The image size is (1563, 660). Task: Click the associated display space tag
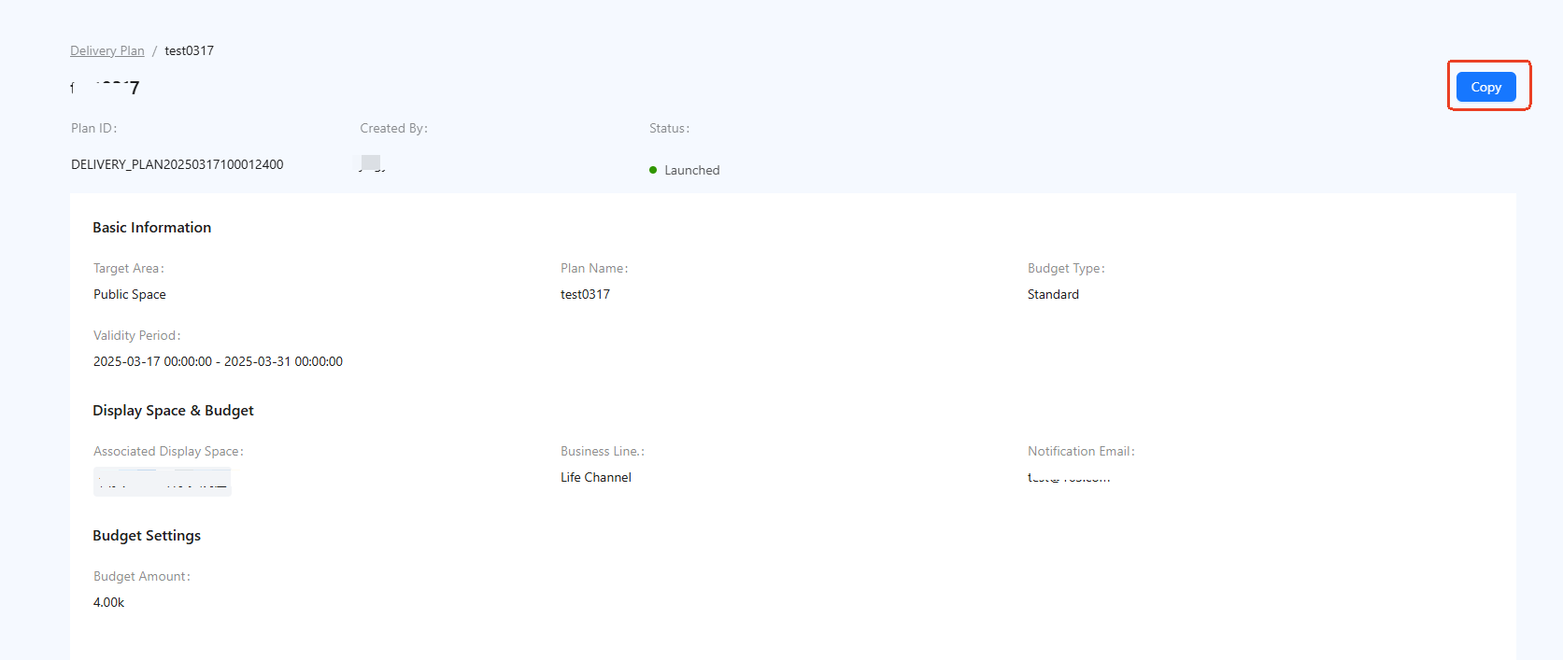(x=163, y=482)
